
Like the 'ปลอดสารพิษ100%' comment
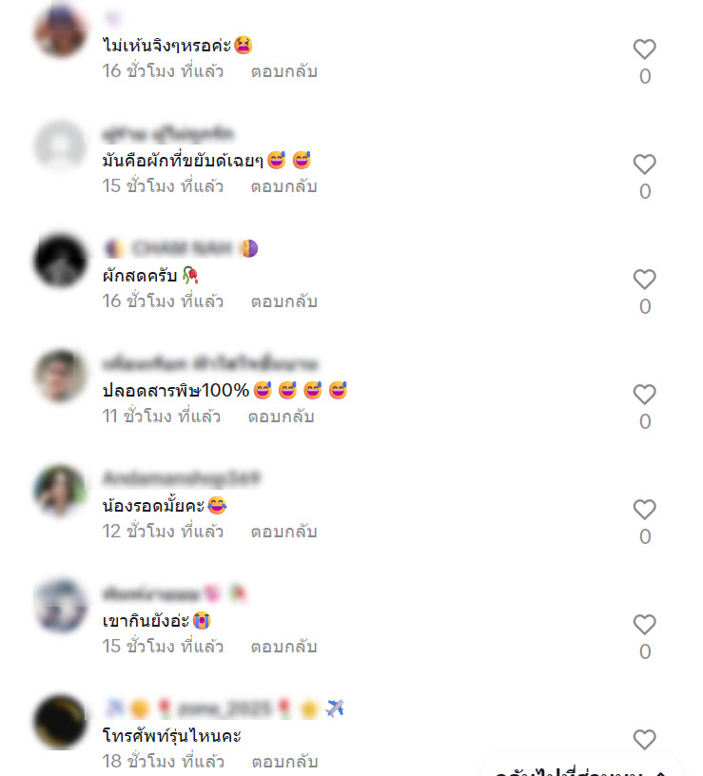645,394
